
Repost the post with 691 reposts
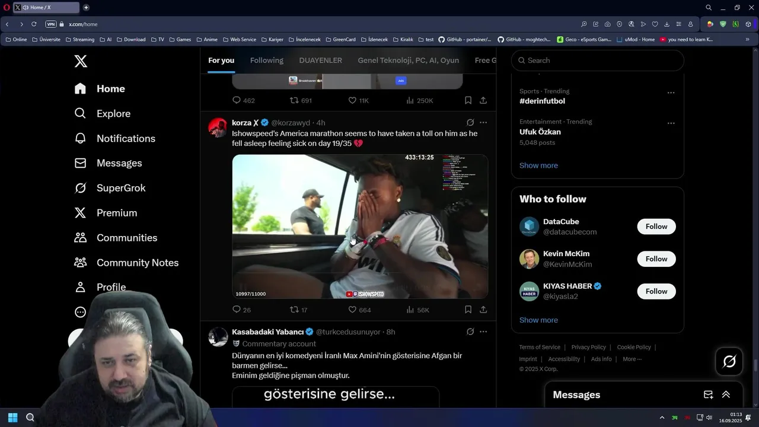(x=301, y=100)
